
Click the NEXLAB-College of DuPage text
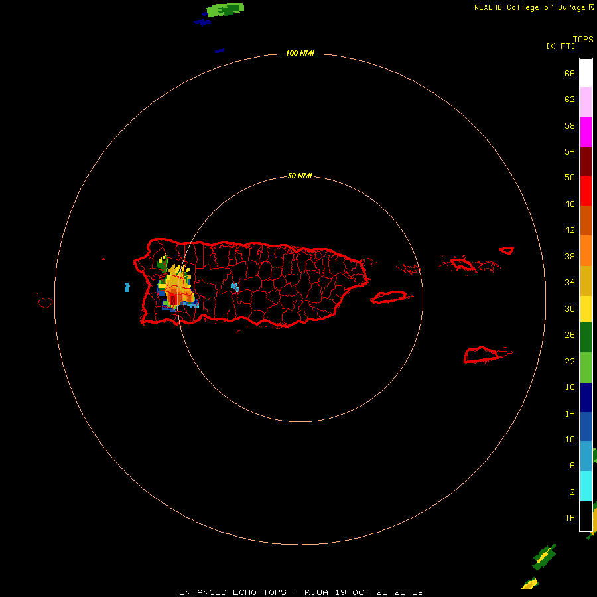529,7
